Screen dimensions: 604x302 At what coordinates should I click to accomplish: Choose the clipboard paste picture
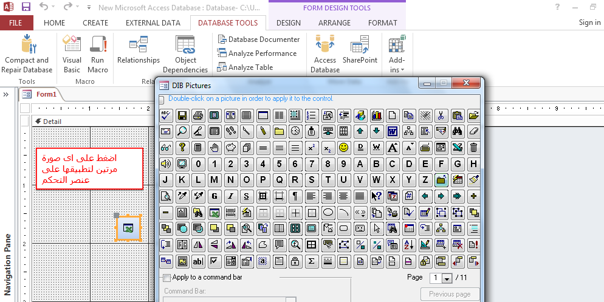tap(457, 115)
